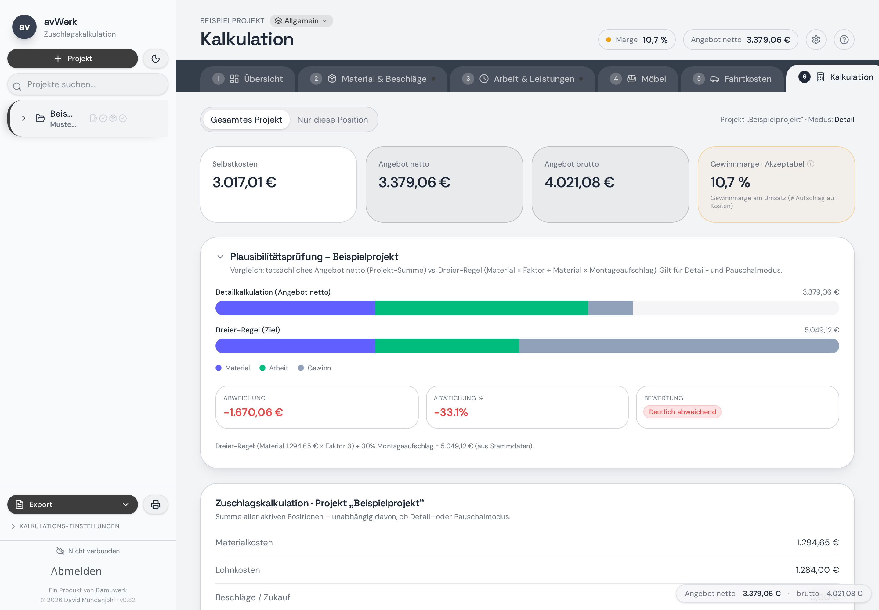Click the printer icon button
Image resolution: width=879 pixels, height=610 pixels.
click(x=155, y=504)
